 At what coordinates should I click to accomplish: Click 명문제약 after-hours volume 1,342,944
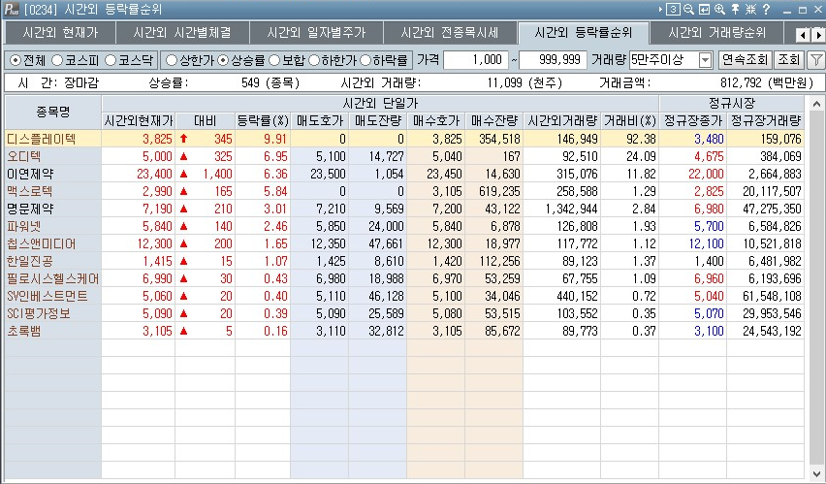[x=571, y=209]
